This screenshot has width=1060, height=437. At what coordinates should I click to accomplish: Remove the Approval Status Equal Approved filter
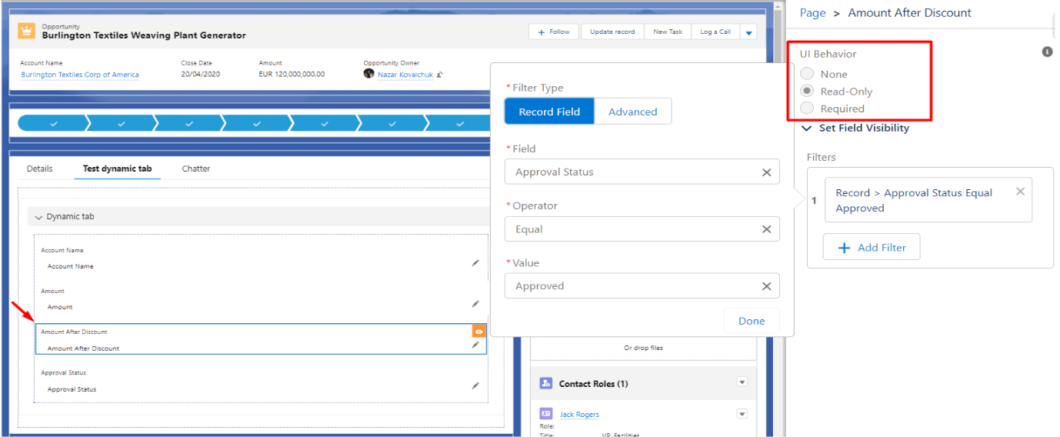coord(1020,192)
